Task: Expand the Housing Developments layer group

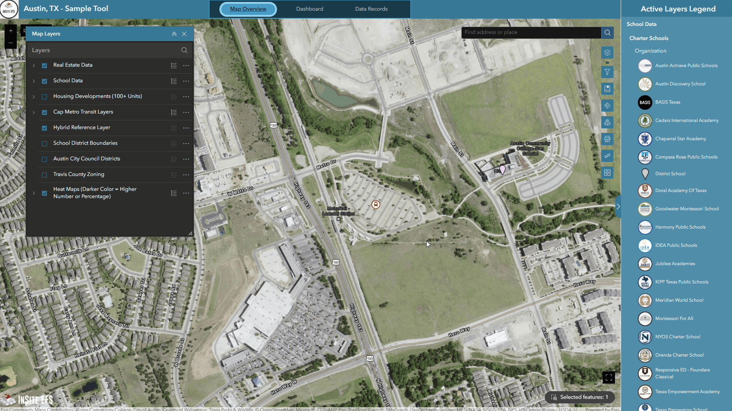Action: tap(34, 97)
